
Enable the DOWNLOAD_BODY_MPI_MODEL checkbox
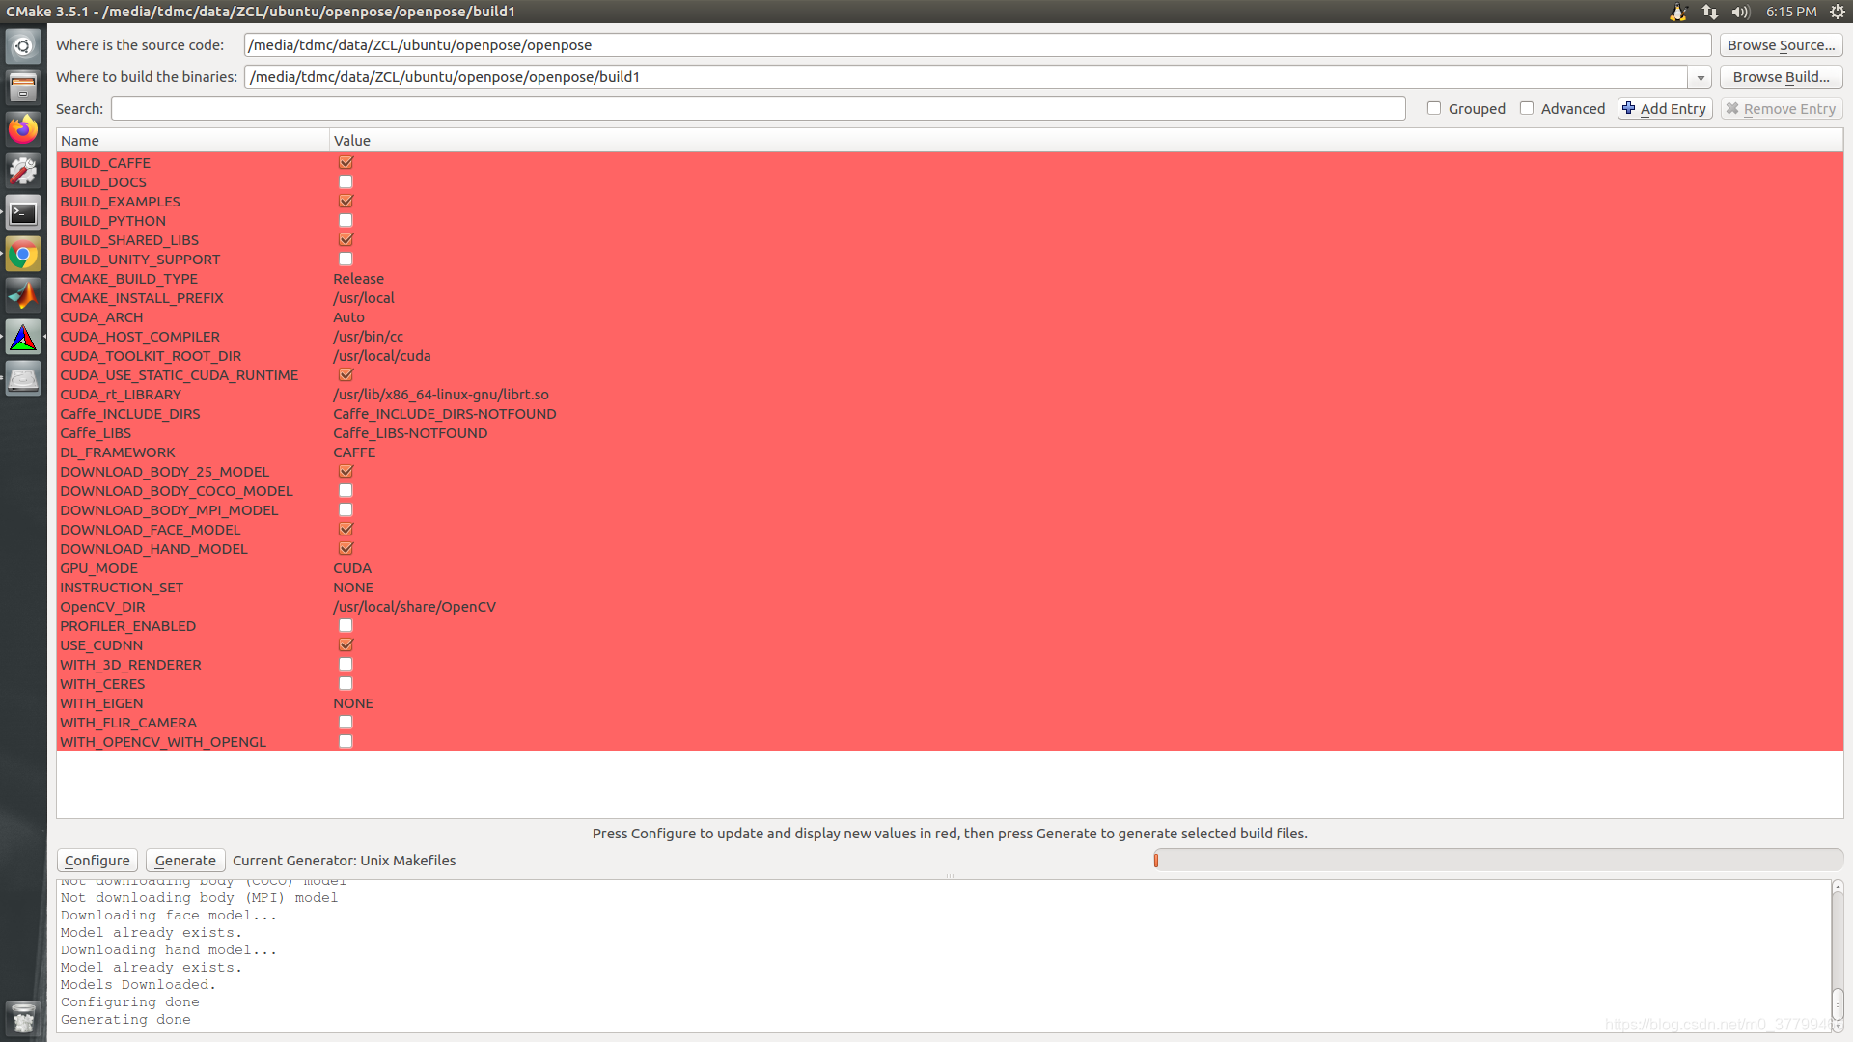[x=346, y=510]
